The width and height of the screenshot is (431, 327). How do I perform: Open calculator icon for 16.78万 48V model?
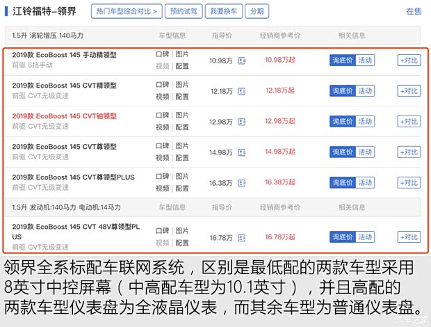pyautogui.click(x=242, y=237)
